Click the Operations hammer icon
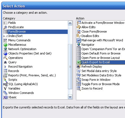 tap(5, 58)
